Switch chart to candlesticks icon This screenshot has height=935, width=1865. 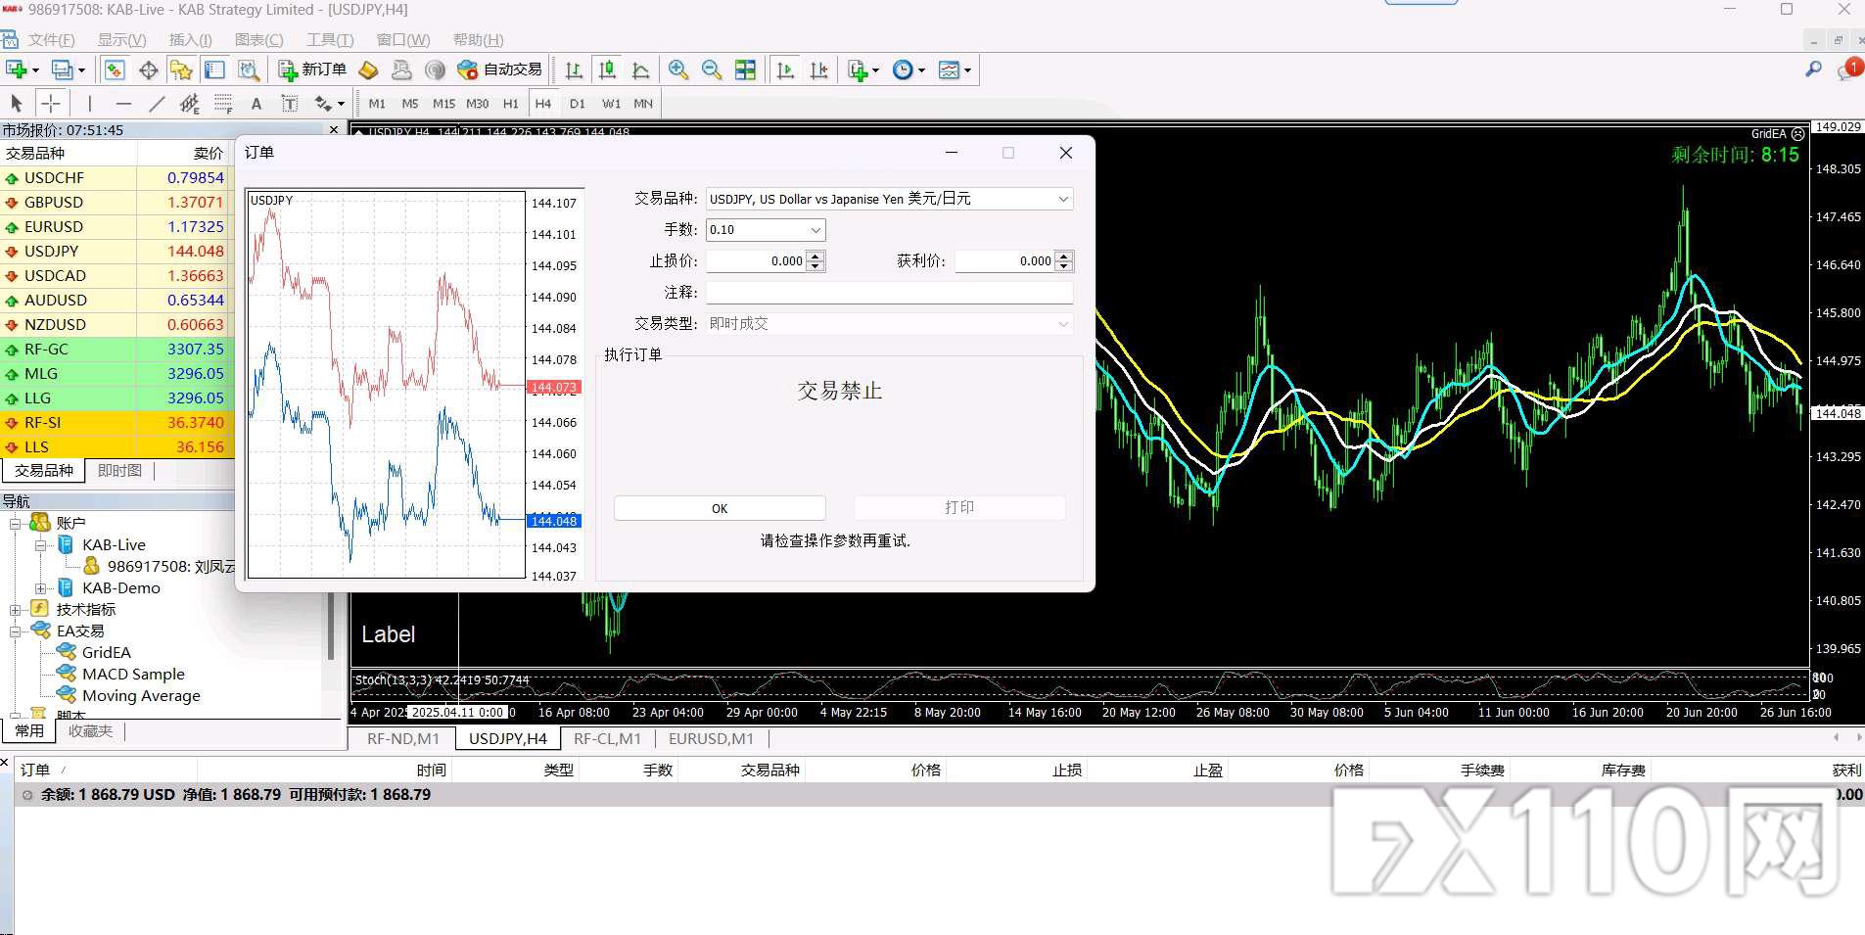click(x=607, y=70)
